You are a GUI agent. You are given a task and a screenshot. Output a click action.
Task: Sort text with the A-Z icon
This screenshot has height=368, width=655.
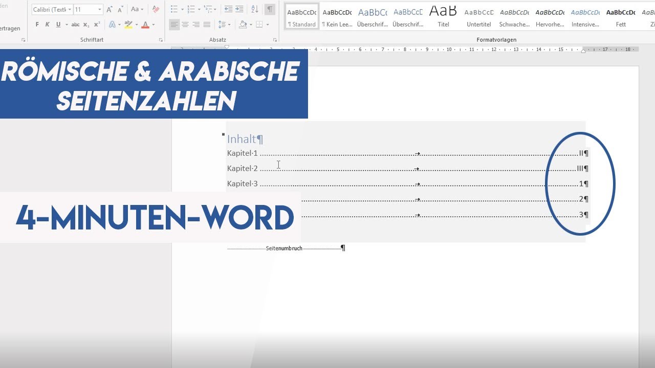[255, 9]
